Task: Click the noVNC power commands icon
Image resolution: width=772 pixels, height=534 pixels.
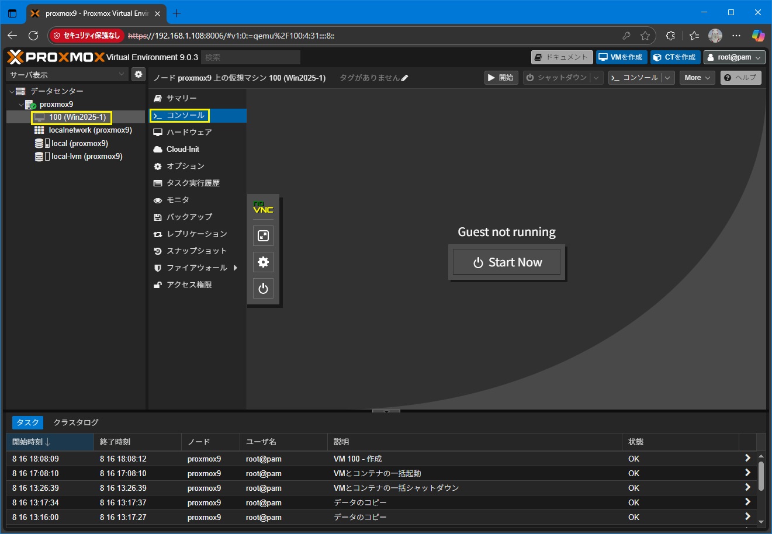Action: (x=263, y=288)
